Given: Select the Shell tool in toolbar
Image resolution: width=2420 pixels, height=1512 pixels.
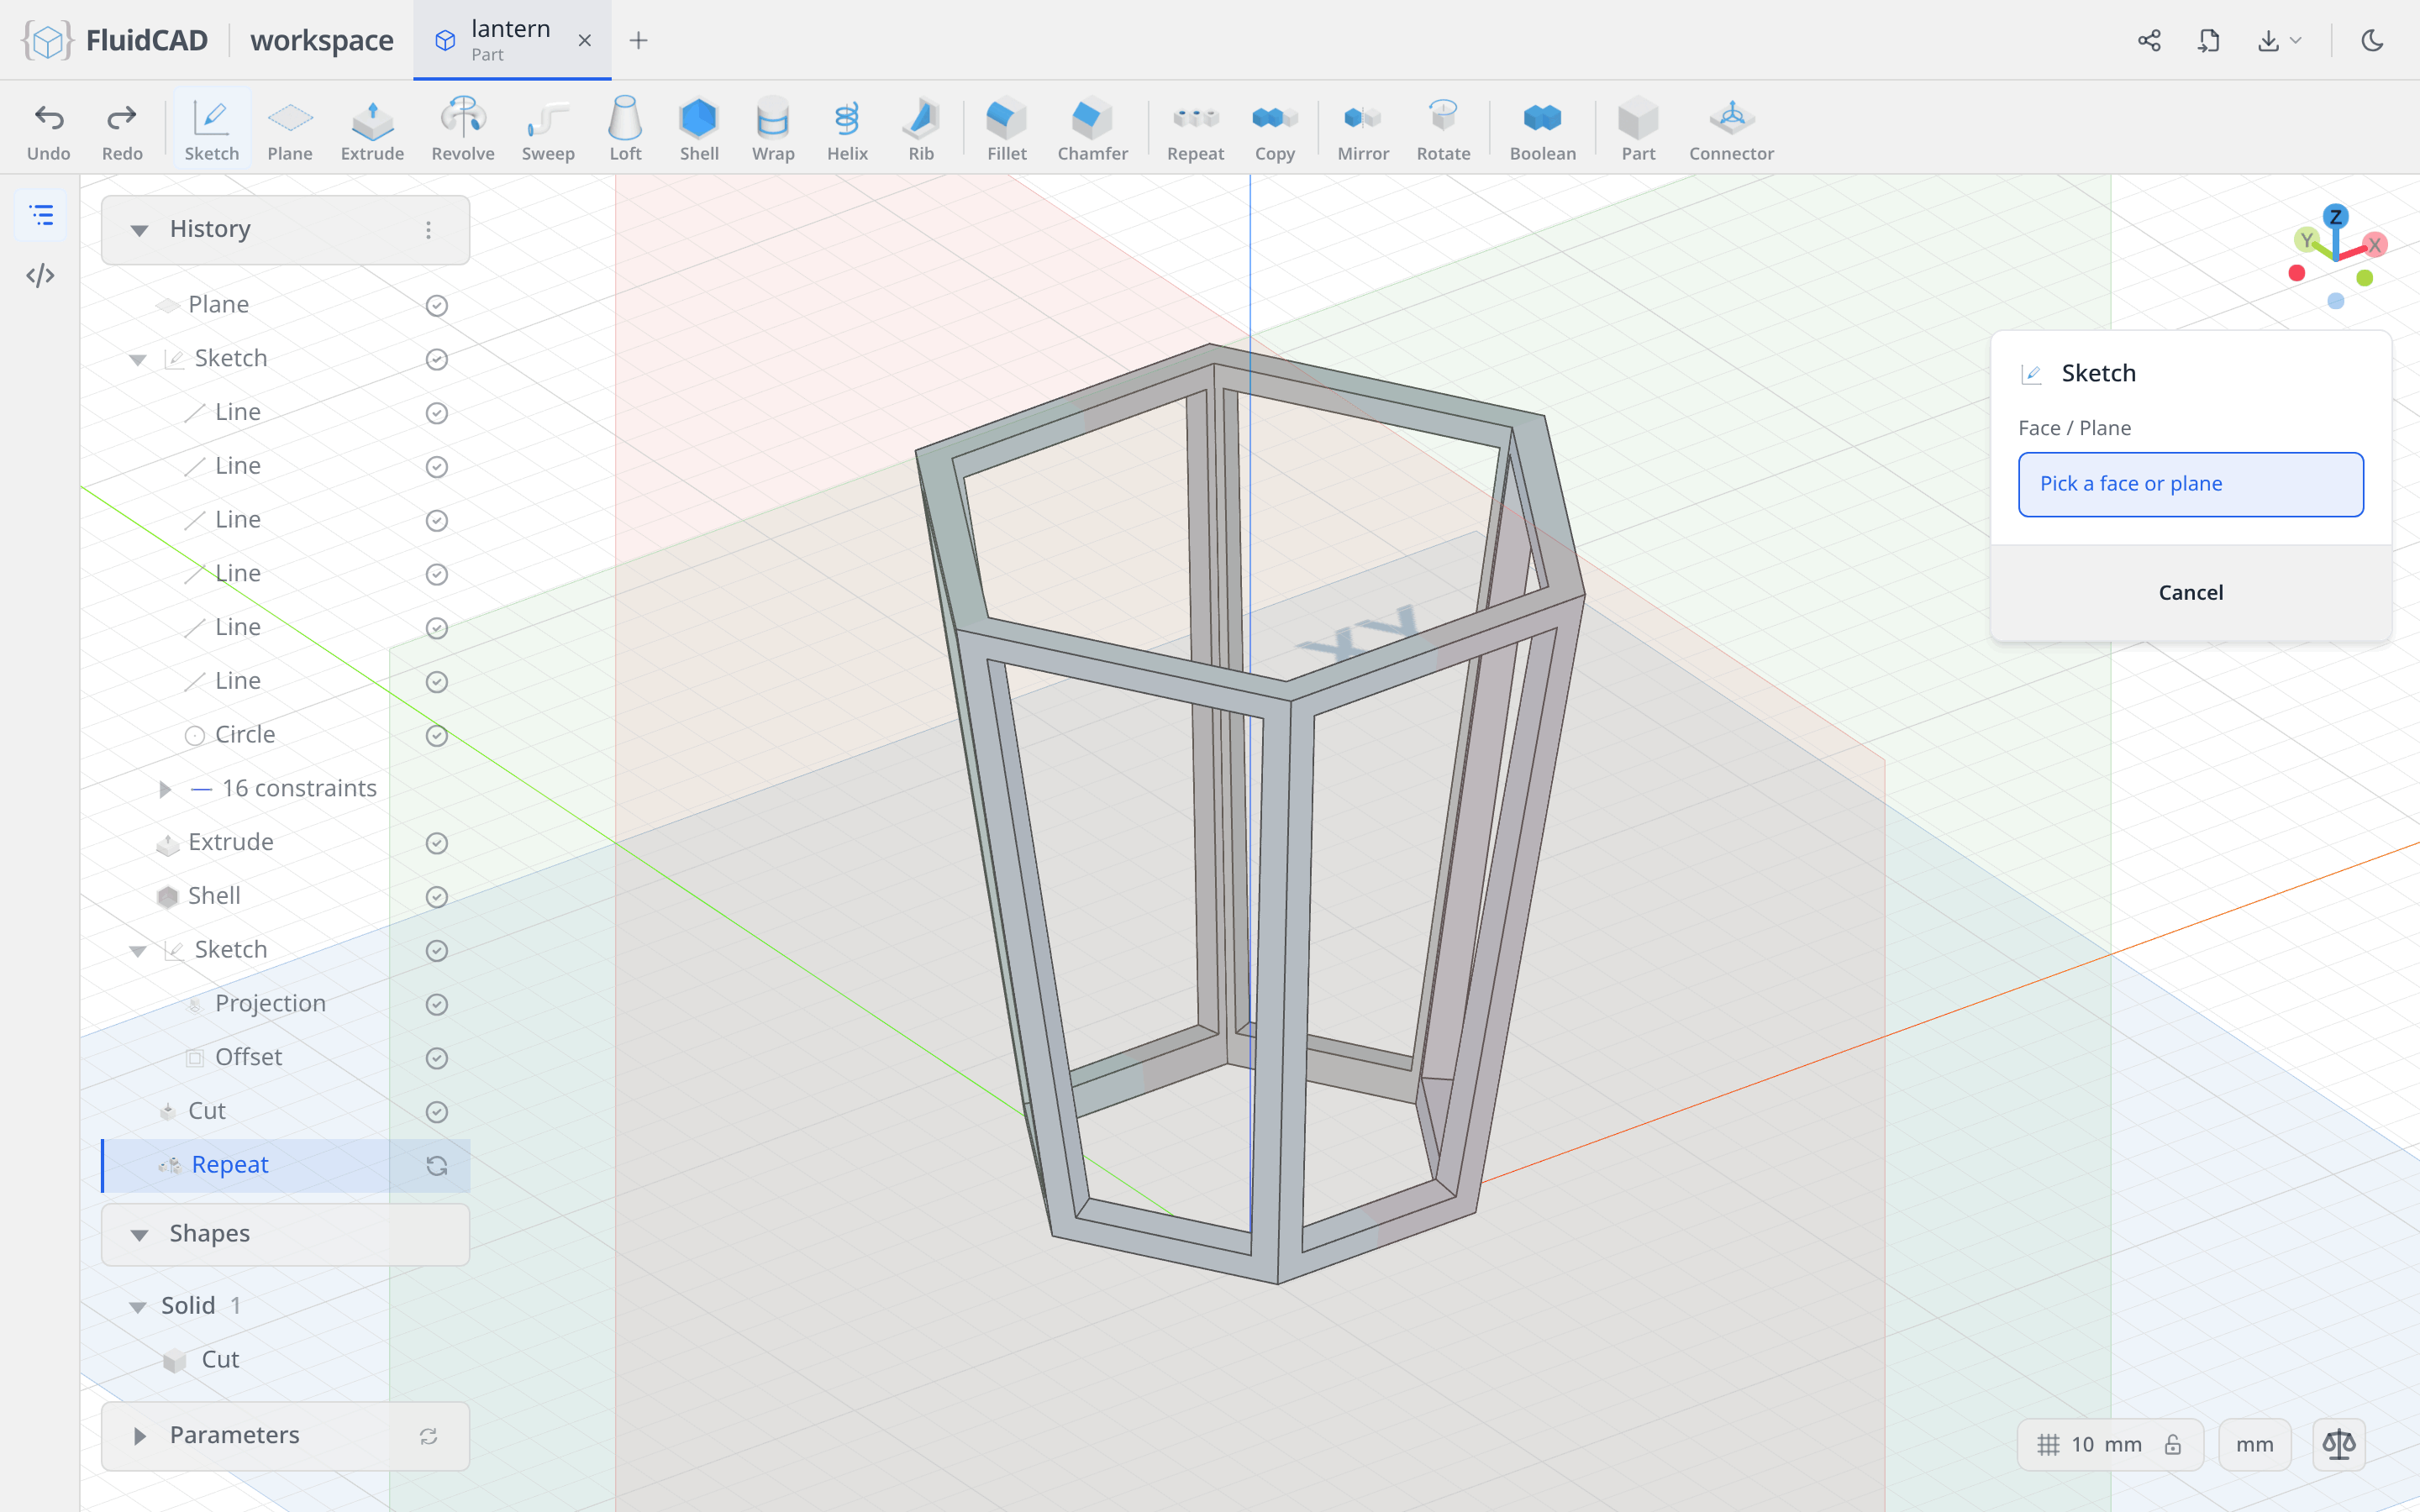Looking at the screenshot, I should pos(699,130).
